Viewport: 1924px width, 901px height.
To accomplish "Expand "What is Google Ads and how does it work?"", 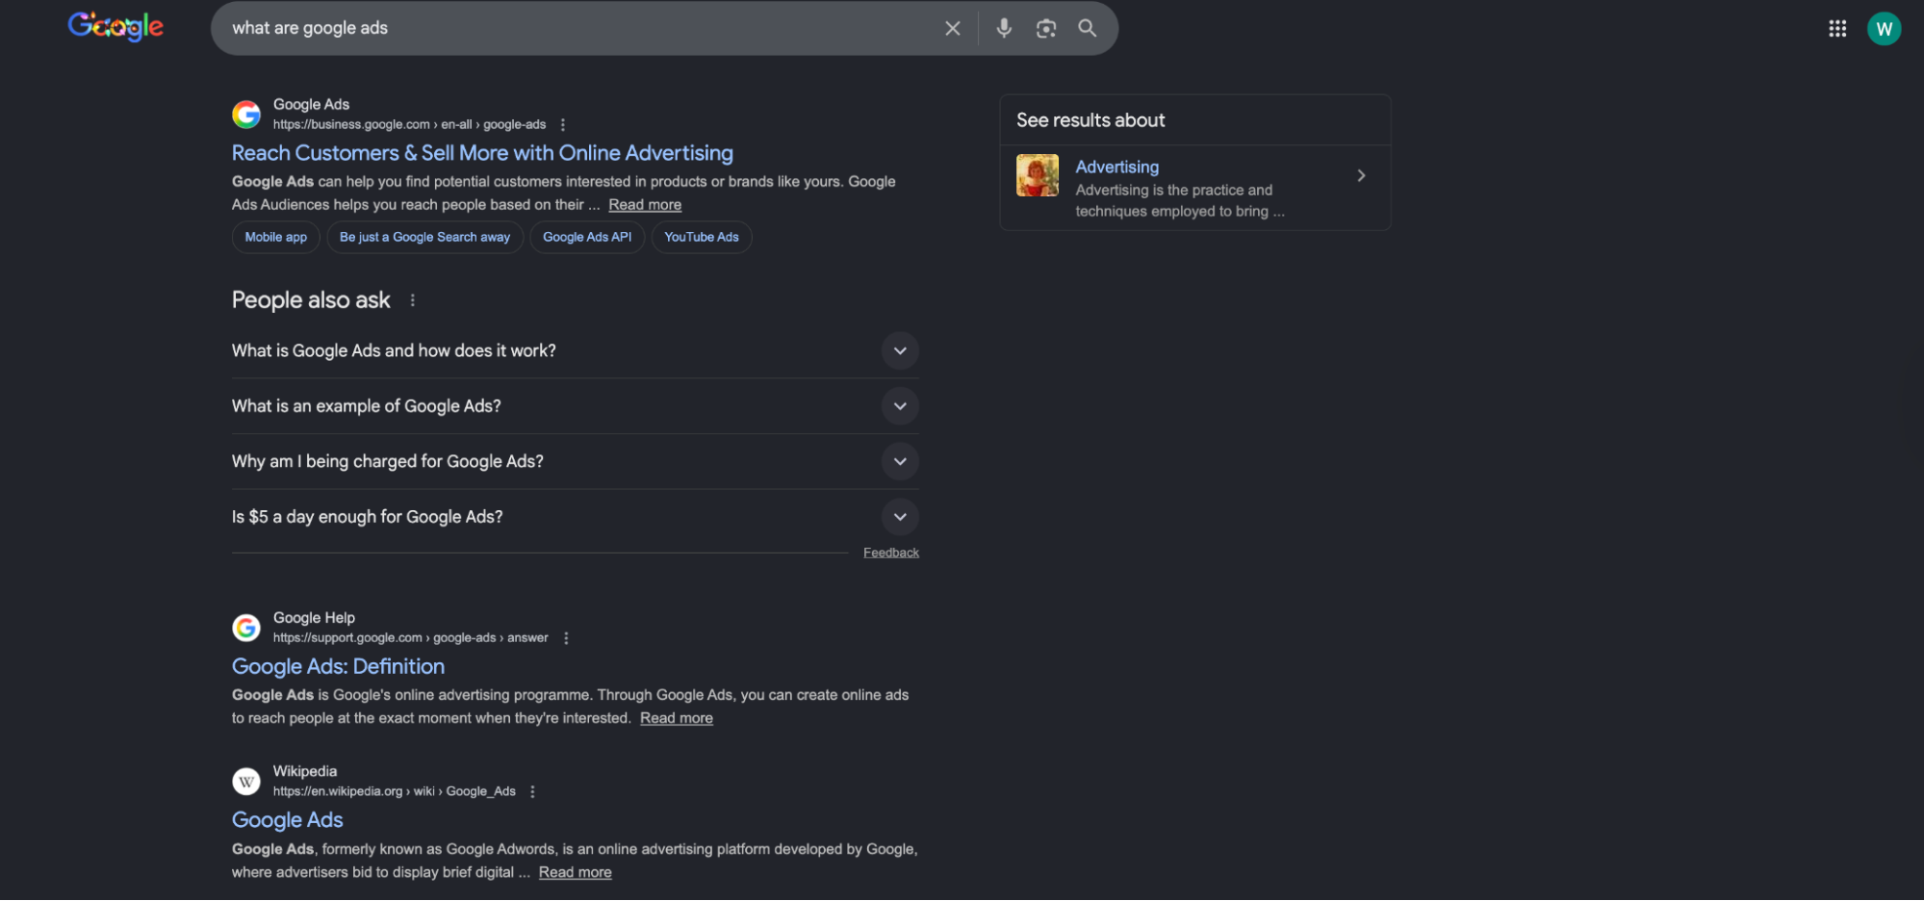I will [899, 351].
